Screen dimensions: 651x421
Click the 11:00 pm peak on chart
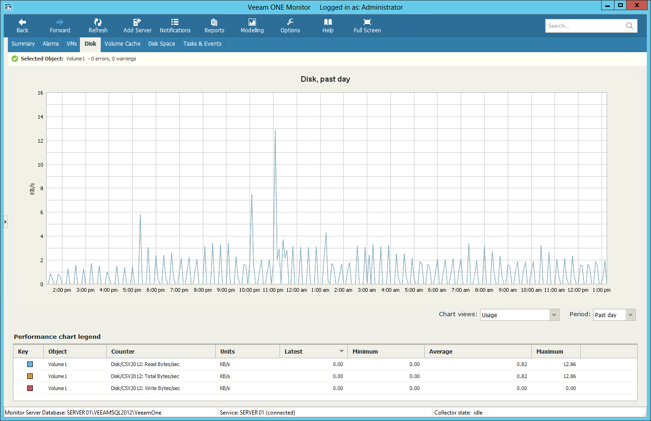click(x=275, y=131)
